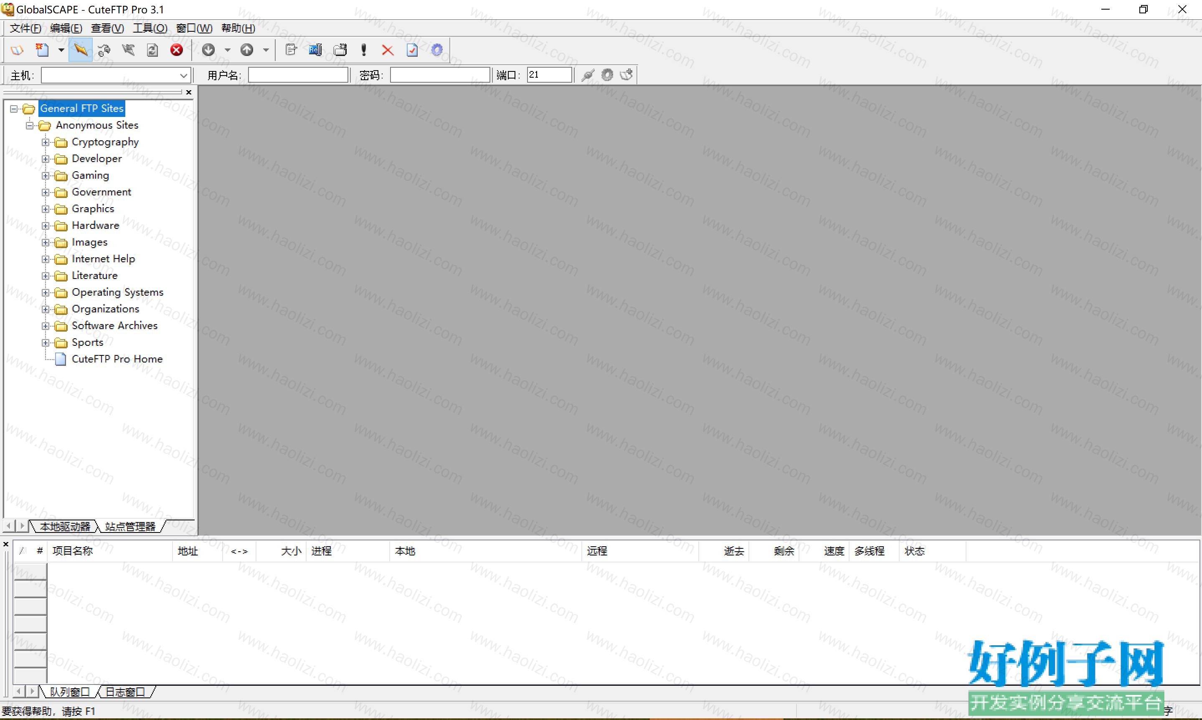Open the 文件(F) menu
This screenshot has height=720, width=1202.
tap(25, 28)
